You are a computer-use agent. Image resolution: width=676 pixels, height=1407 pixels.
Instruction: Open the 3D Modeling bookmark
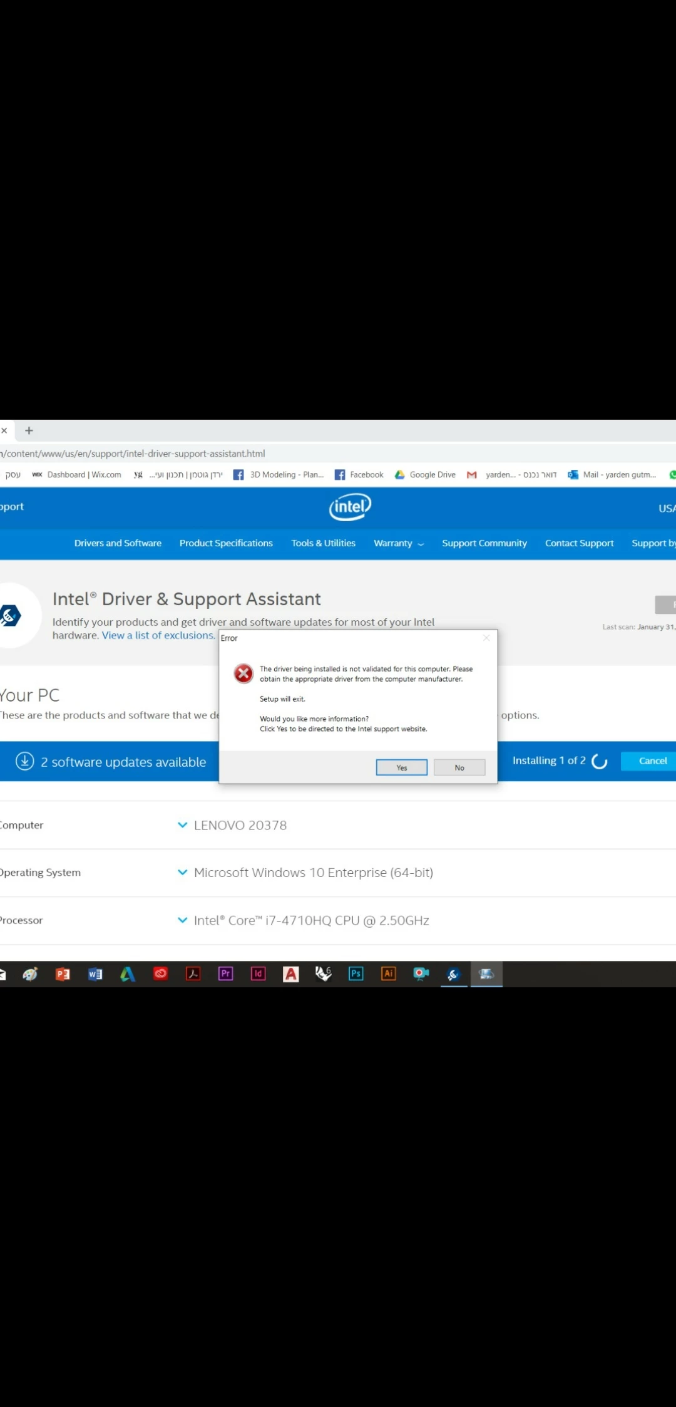[x=279, y=475]
